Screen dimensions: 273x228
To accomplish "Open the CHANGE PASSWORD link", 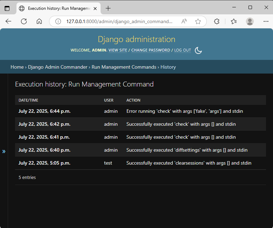I will tap(151, 50).
